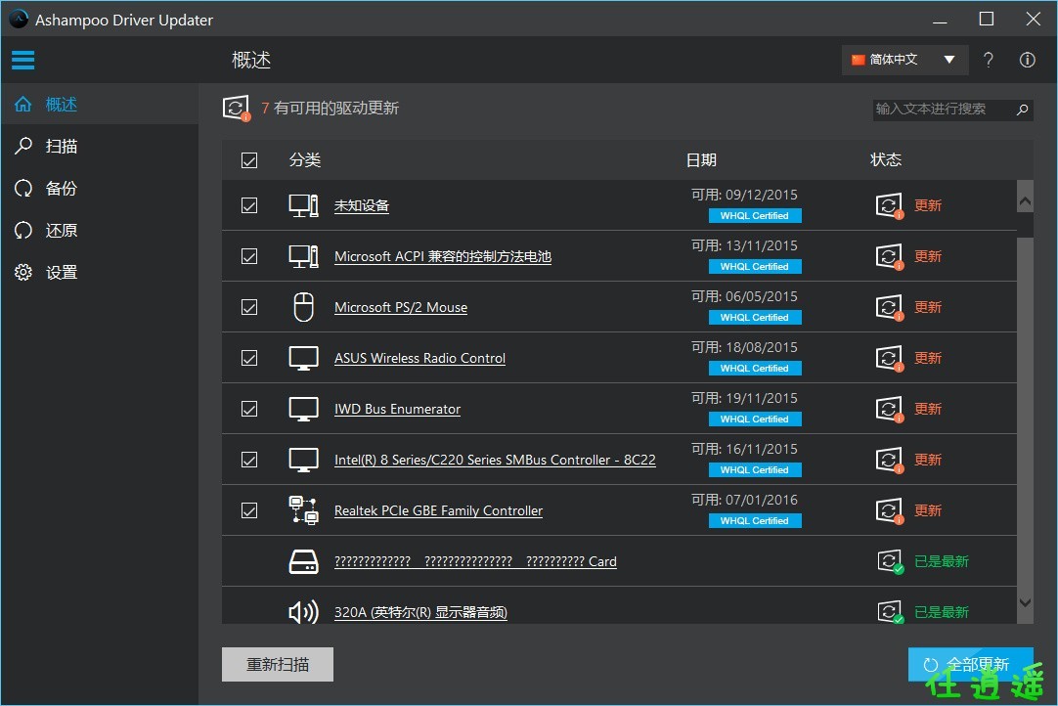Click the driver updates available header icon

[x=237, y=108]
